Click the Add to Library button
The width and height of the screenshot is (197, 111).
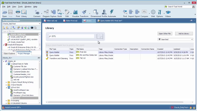pyautogui.click(x=184, y=34)
